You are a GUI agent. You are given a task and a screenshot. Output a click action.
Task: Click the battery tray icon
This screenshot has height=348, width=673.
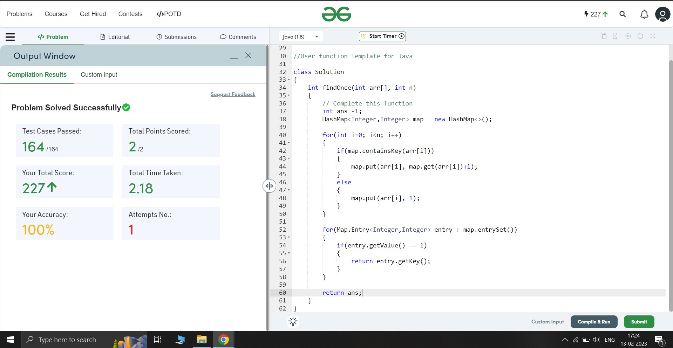coord(586,340)
